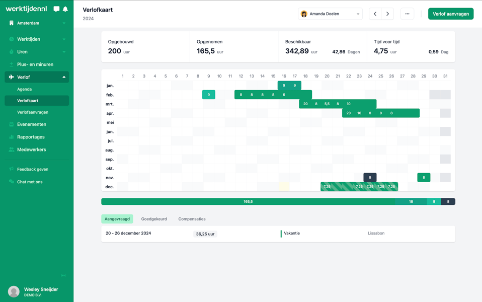Open the three-dots more options menu
This screenshot has height=302, width=482.
coord(407,14)
